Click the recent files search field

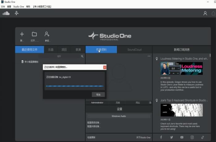pyautogui.click(x=59, y=56)
